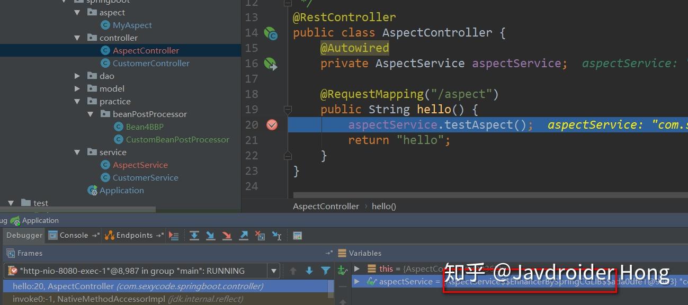688x305 pixels.
Task: Collapse the controller folder in the project tree
Action: (76, 38)
